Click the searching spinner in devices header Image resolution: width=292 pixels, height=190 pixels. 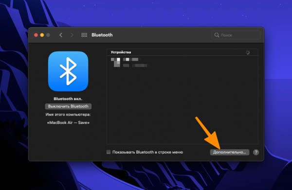tap(248, 52)
